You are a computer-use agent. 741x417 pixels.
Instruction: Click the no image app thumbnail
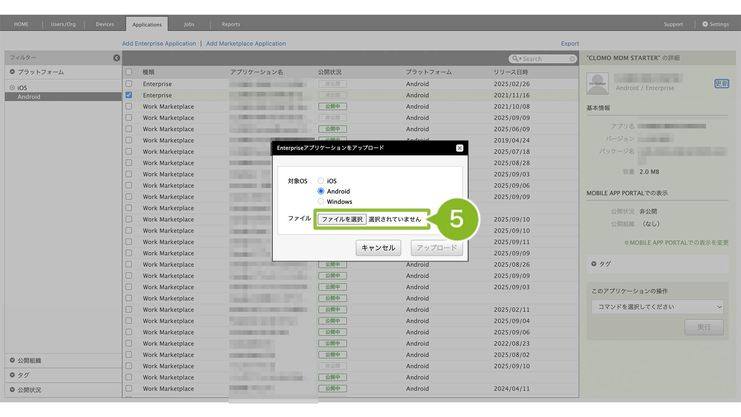597,83
